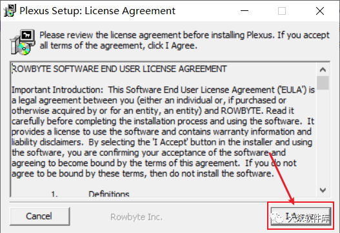
Task: Close the Plexus Setup window
Action: click(320, 11)
